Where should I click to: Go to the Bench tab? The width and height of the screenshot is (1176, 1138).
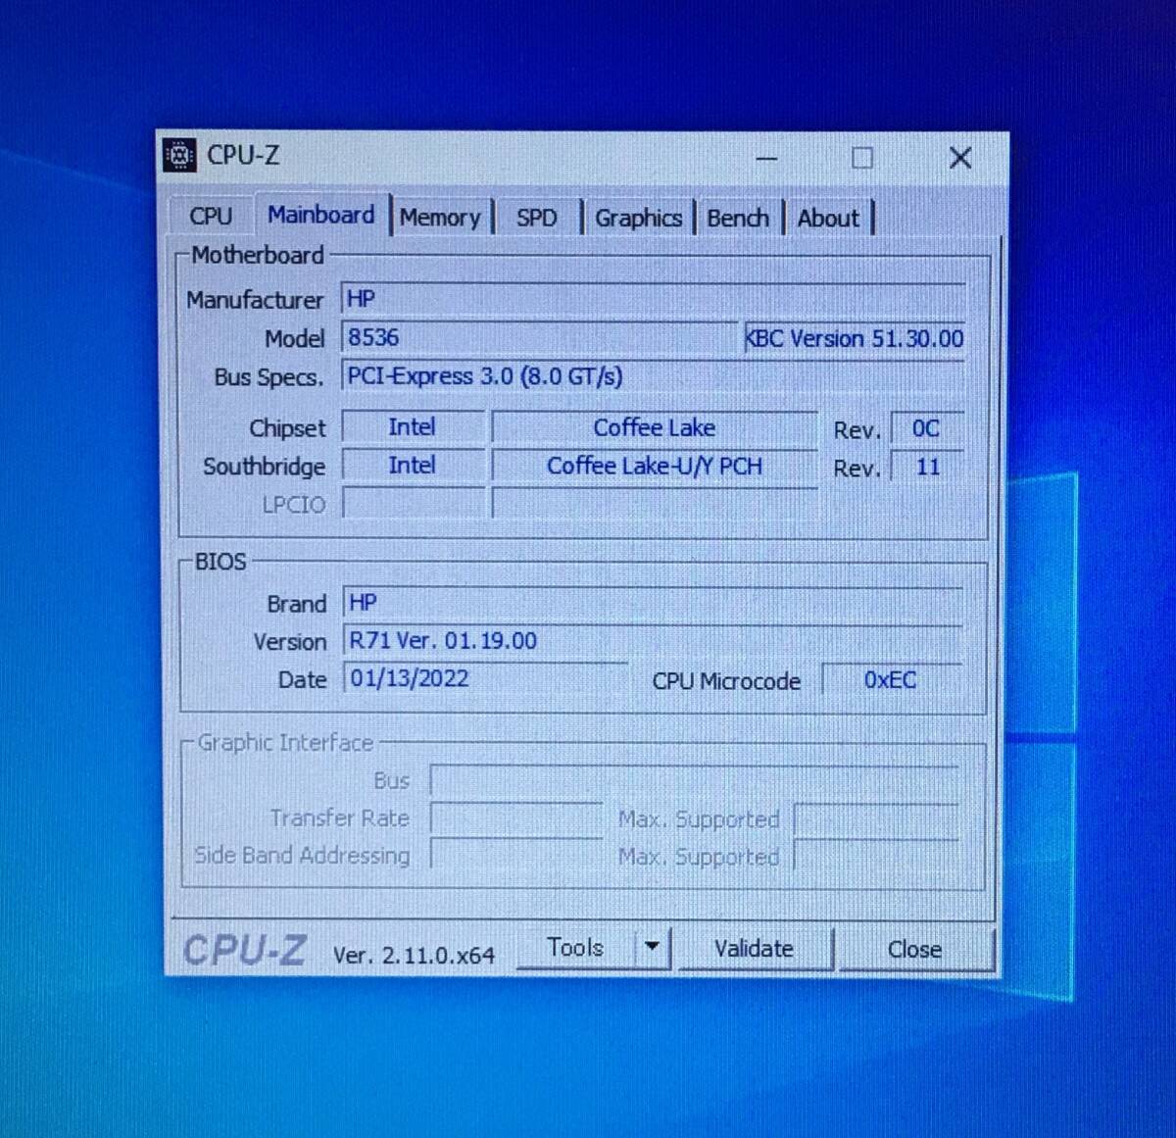point(738,218)
